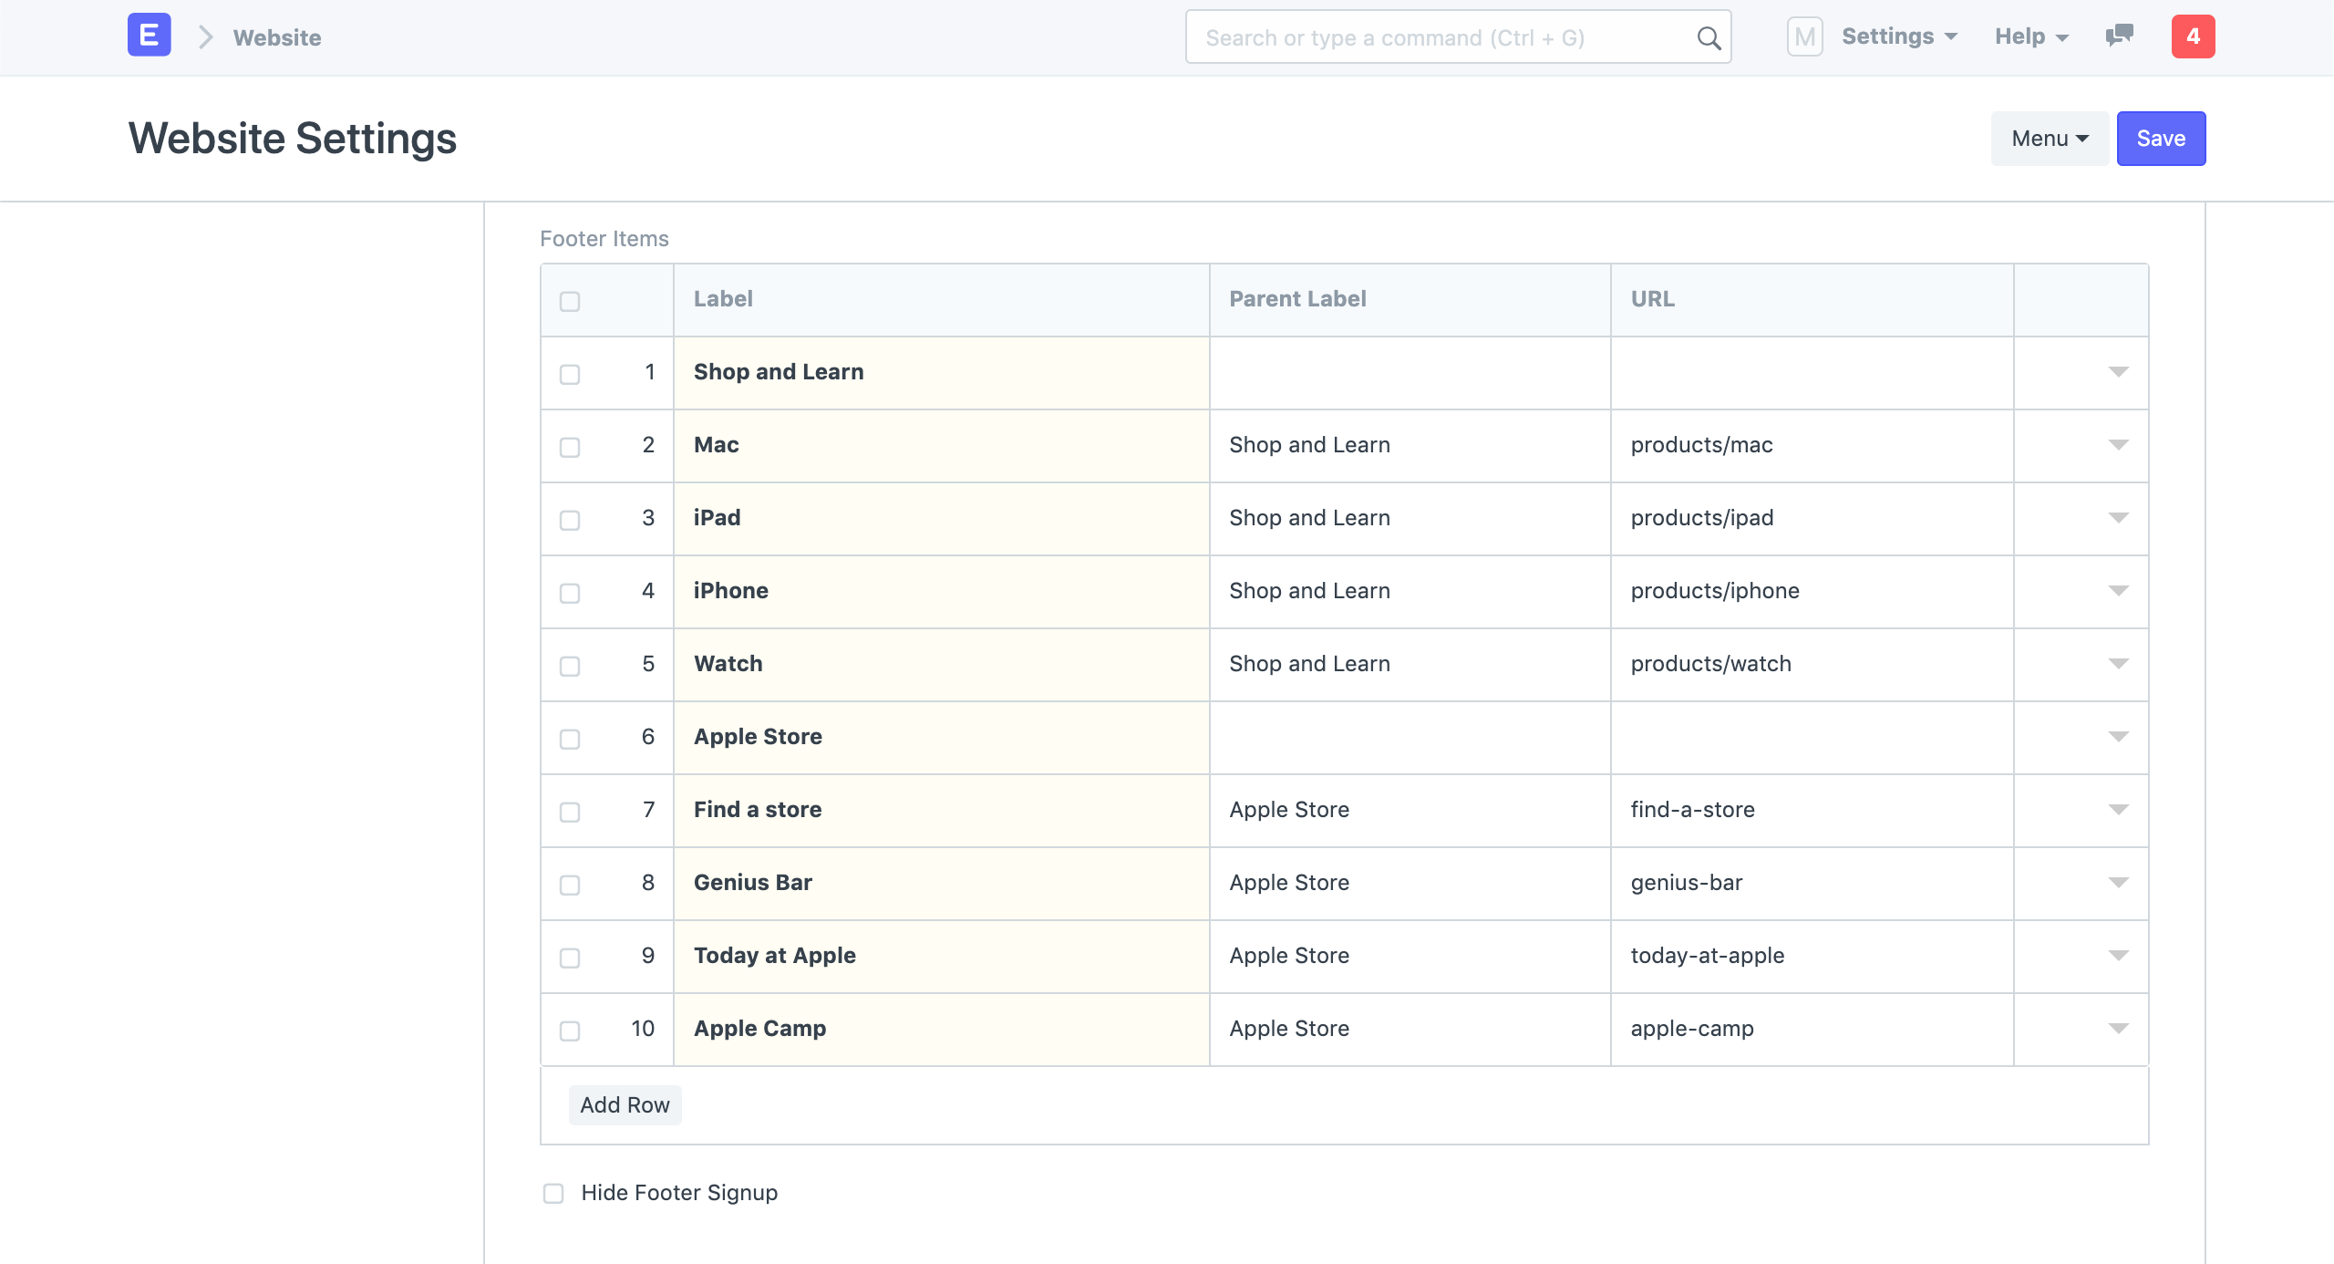This screenshot has height=1264, width=2334.
Task: Select the checkbox for the Apple Store row
Action: point(570,739)
